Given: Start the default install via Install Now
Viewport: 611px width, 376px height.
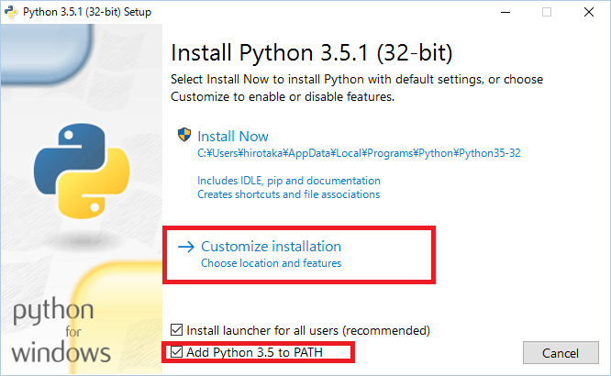Looking at the screenshot, I should coord(233,136).
